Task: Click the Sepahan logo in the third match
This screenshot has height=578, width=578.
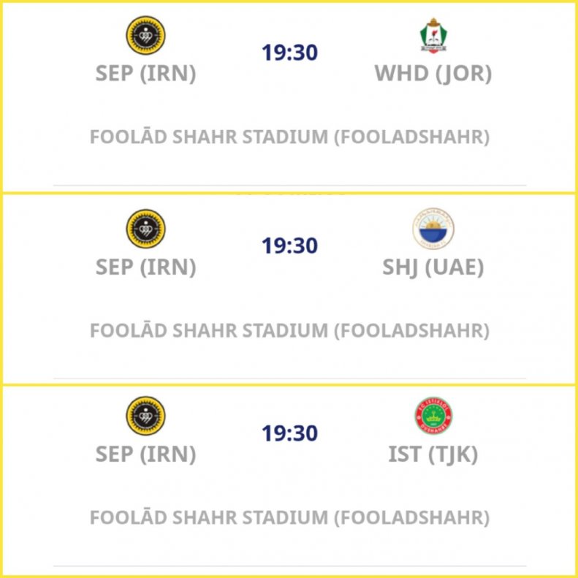Action: point(145,416)
